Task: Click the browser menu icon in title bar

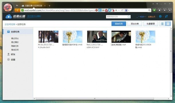Action: 153,4
